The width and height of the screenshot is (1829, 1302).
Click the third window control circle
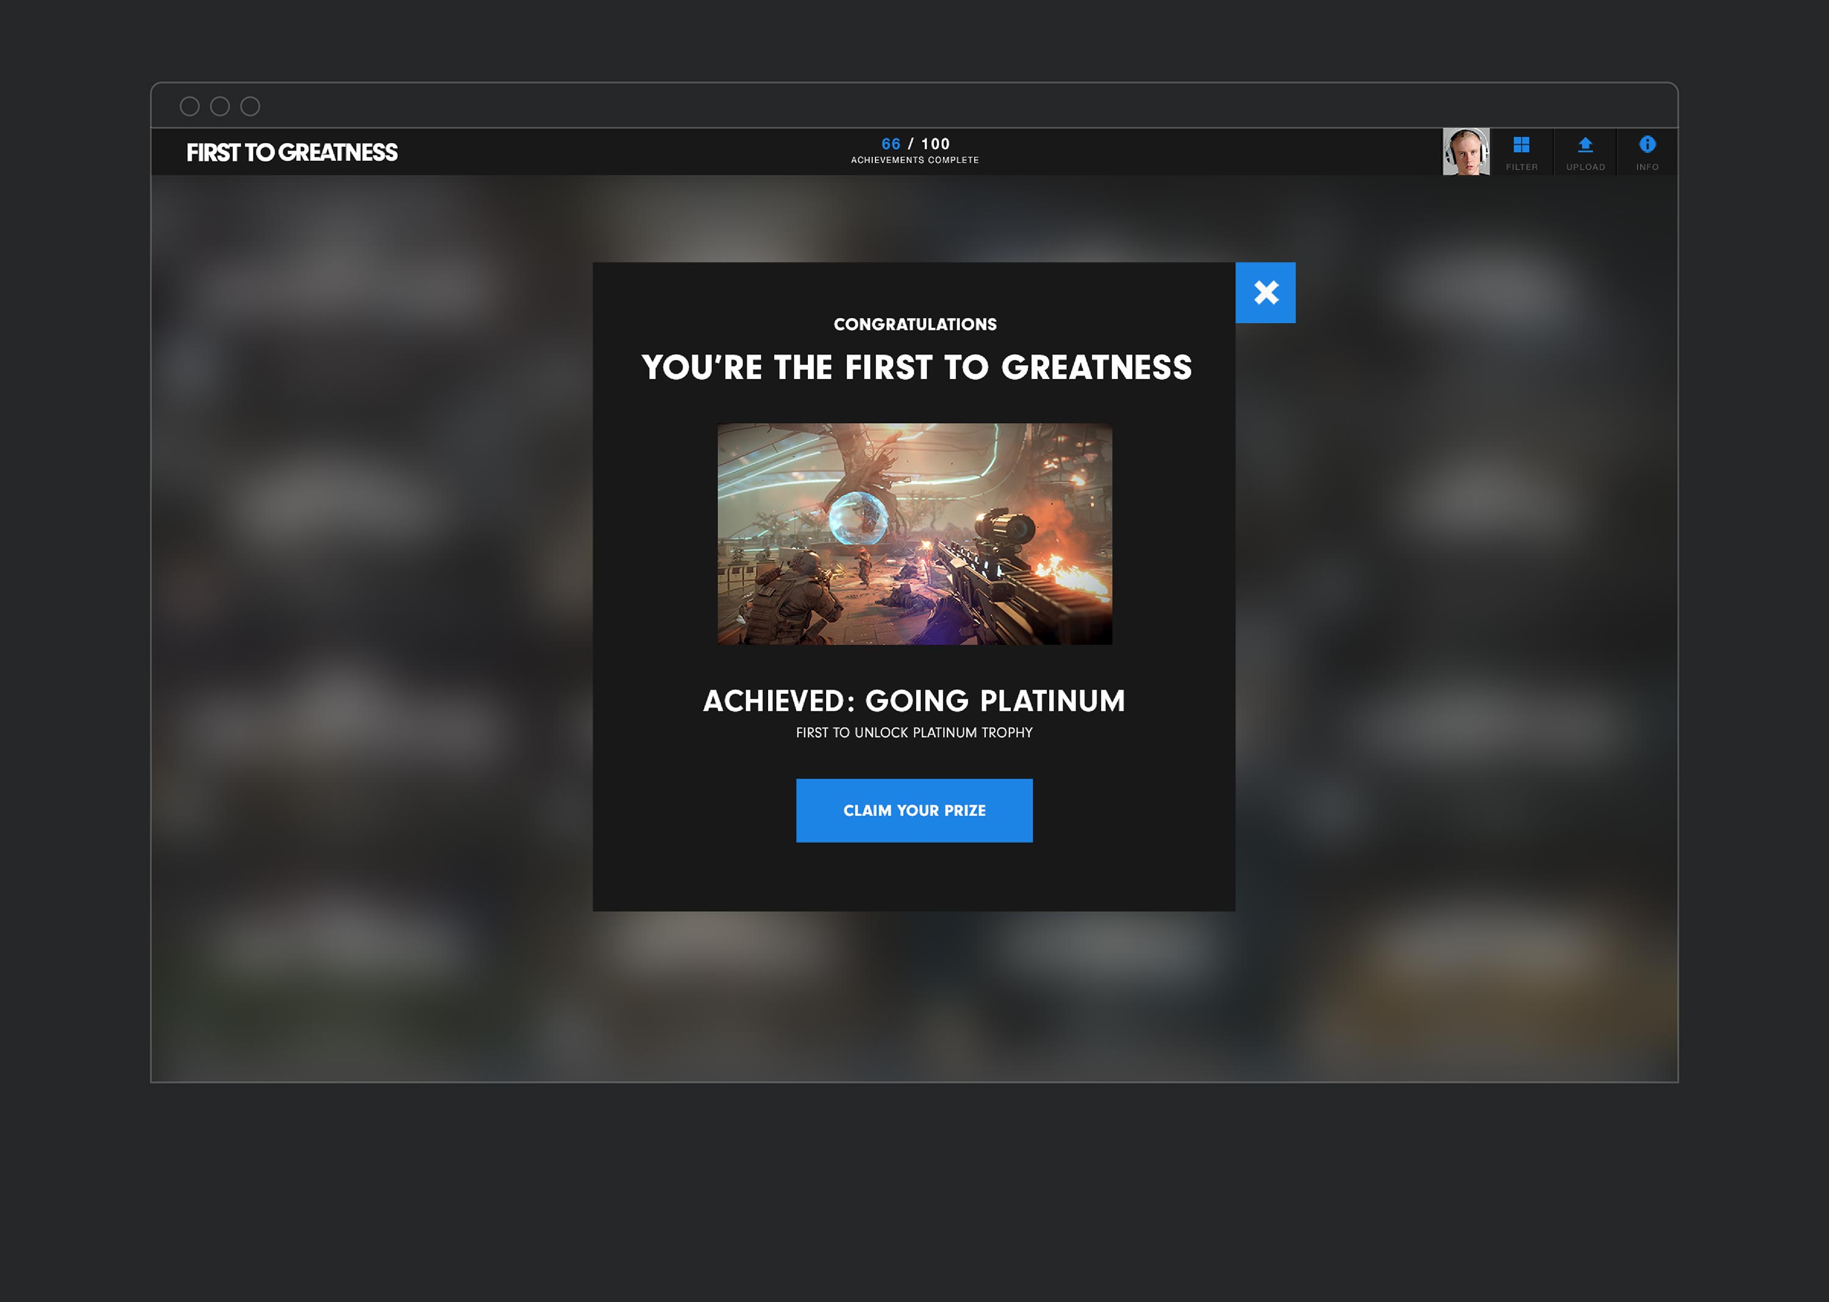pos(250,106)
